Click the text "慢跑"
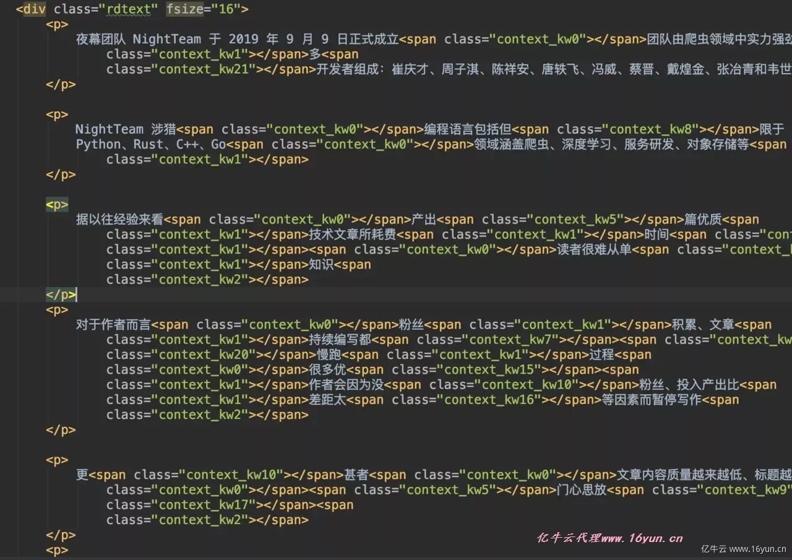 point(329,355)
